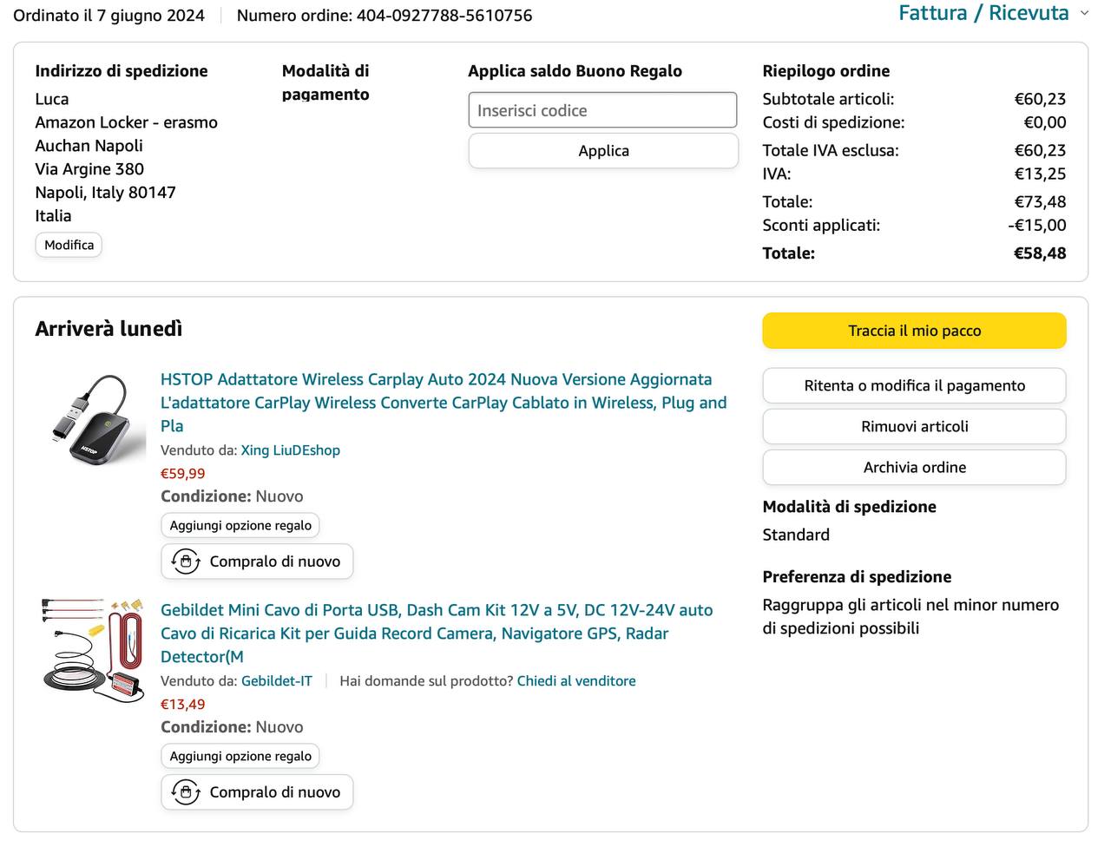Expand the Fattura / Ricevuta dropdown arrow

click(x=1084, y=14)
